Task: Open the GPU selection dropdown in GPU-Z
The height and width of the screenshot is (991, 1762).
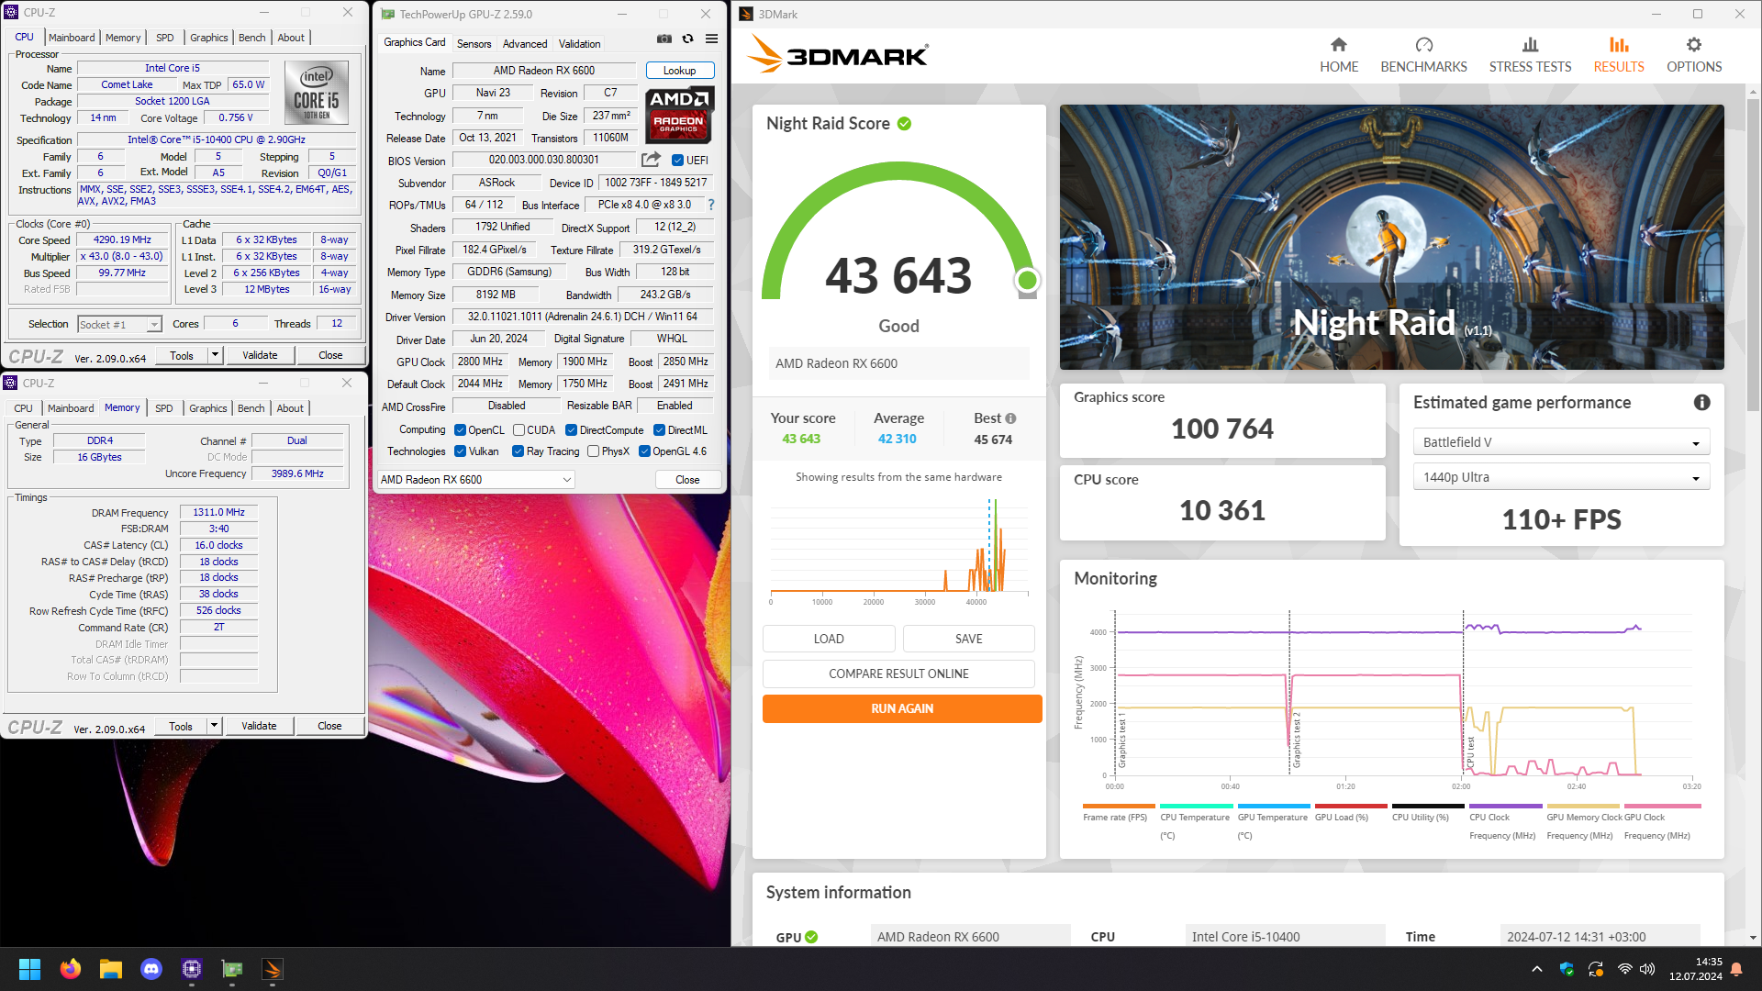Action: [x=476, y=480]
